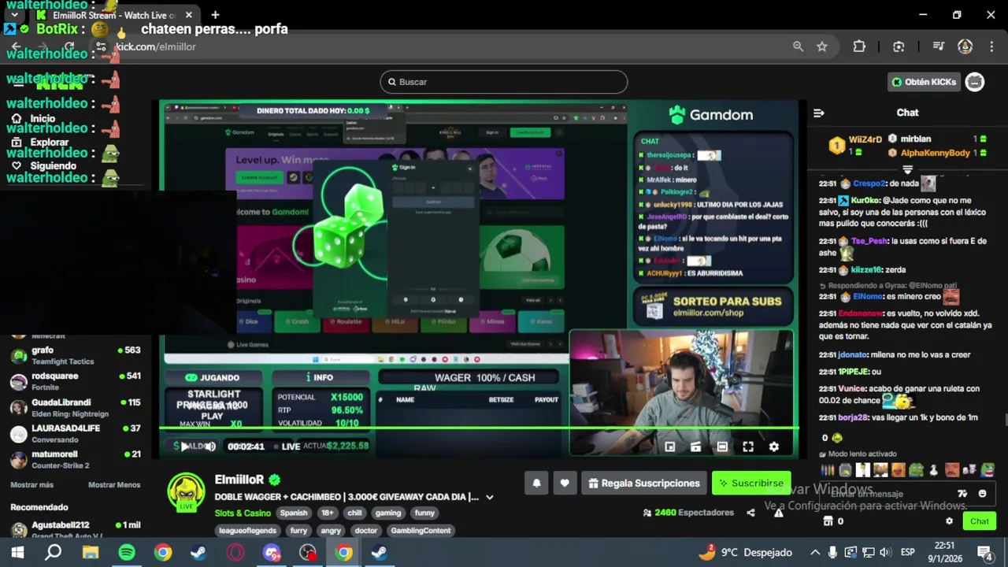Image resolution: width=1008 pixels, height=567 pixels.
Task: Open ElmiilloR's channel avatar
Action: pyautogui.click(x=186, y=492)
